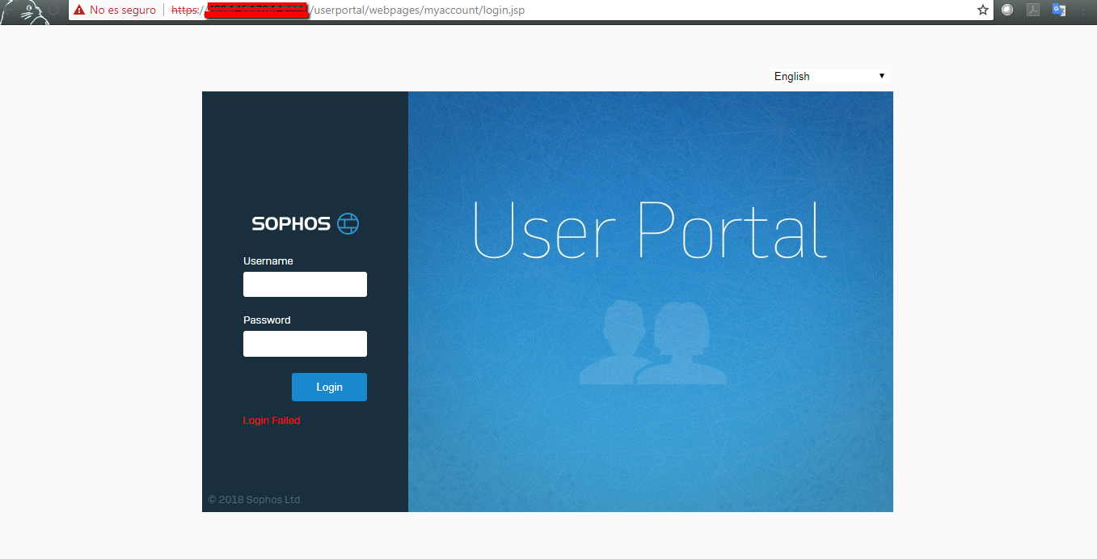The width and height of the screenshot is (1097, 559).
Task: Click the Sophos globe logo icon
Action: (348, 223)
